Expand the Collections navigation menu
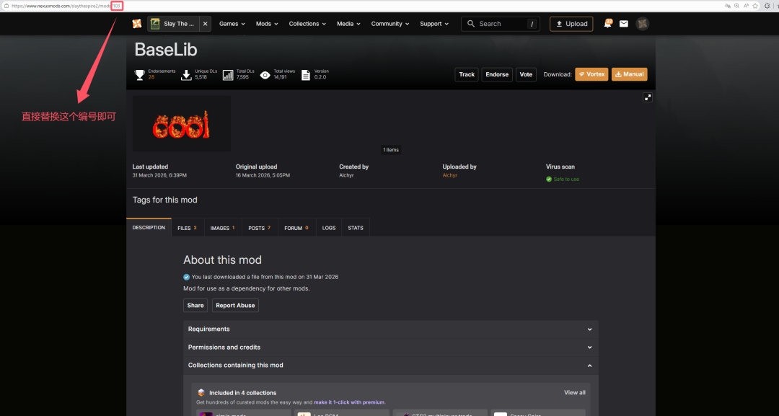The width and height of the screenshot is (779, 416). coord(307,24)
